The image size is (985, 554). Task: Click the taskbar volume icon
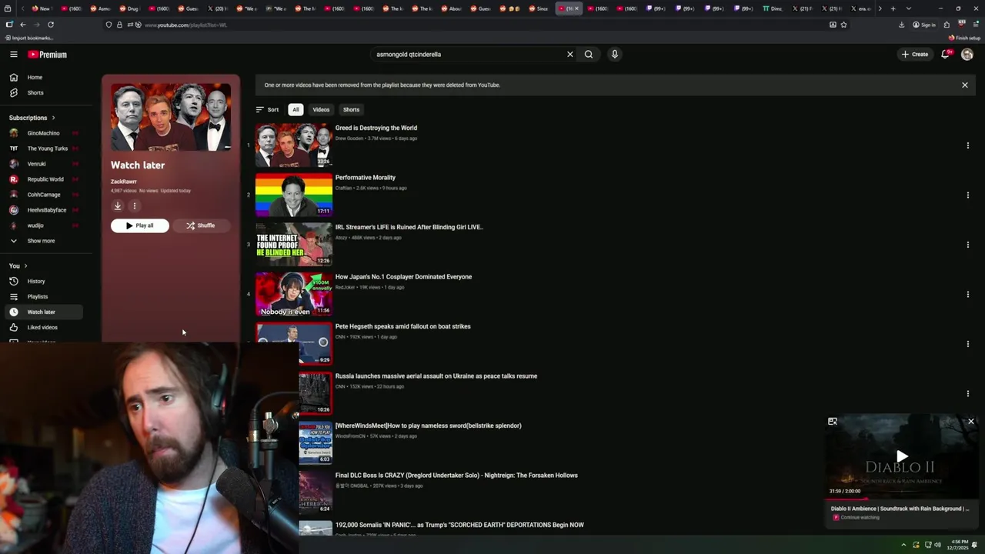click(937, 545)
